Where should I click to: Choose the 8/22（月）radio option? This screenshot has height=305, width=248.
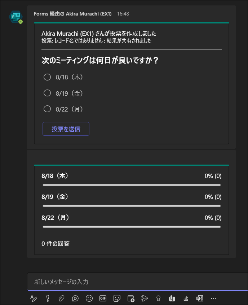(47, 109)
